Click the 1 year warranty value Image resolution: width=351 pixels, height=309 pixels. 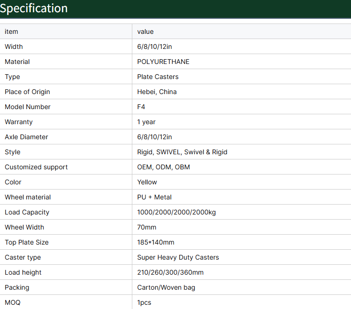(x=146, y=122)
